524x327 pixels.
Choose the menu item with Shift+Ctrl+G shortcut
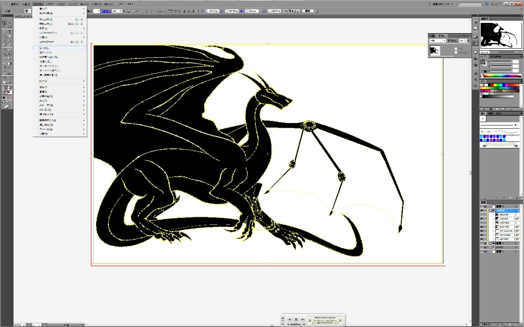59,24
